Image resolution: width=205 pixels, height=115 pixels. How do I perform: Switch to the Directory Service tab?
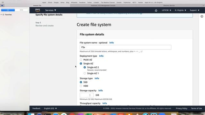[x=169, y=6]
